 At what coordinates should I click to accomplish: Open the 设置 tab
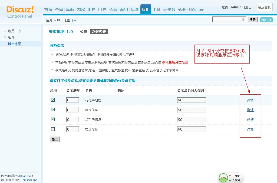point(84,32)
